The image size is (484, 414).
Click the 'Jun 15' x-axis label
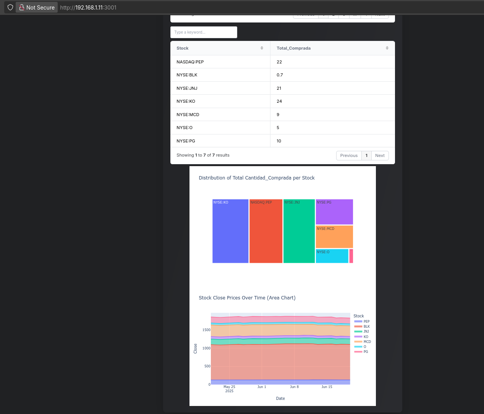327,387
